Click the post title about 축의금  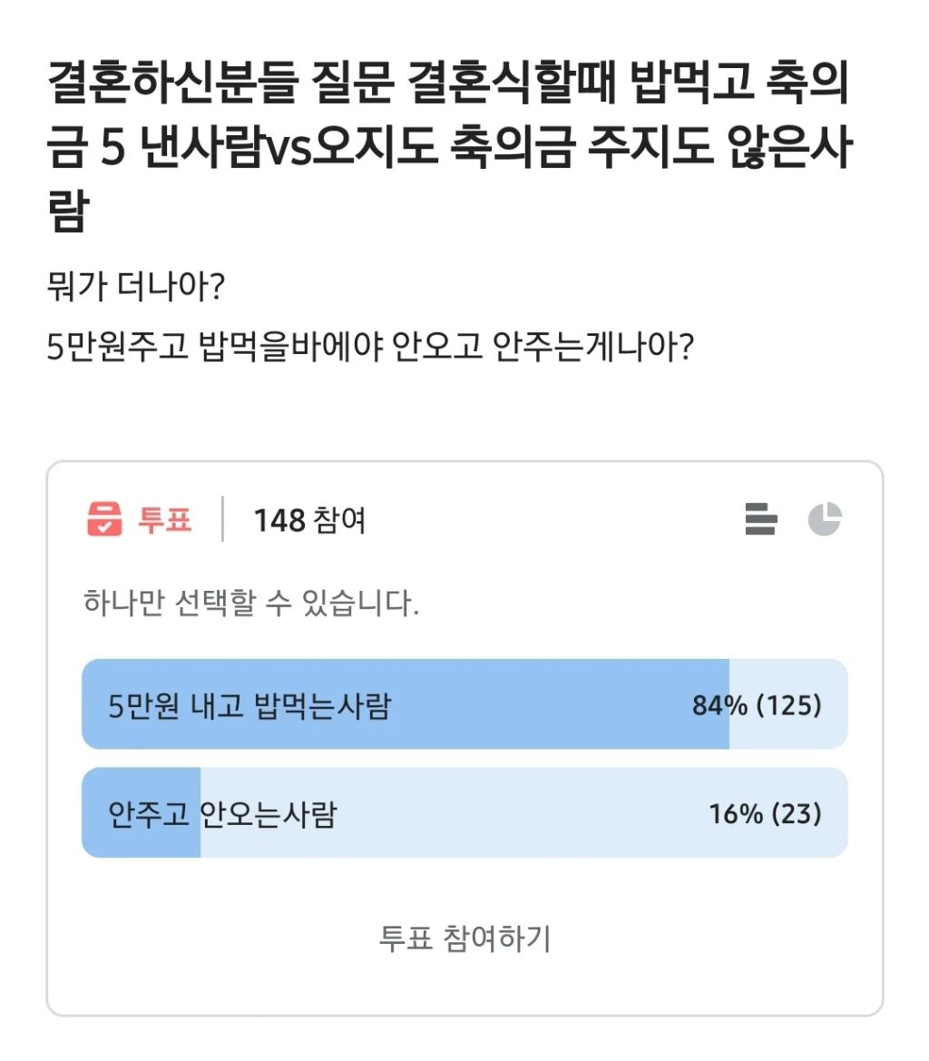[449, 145]
